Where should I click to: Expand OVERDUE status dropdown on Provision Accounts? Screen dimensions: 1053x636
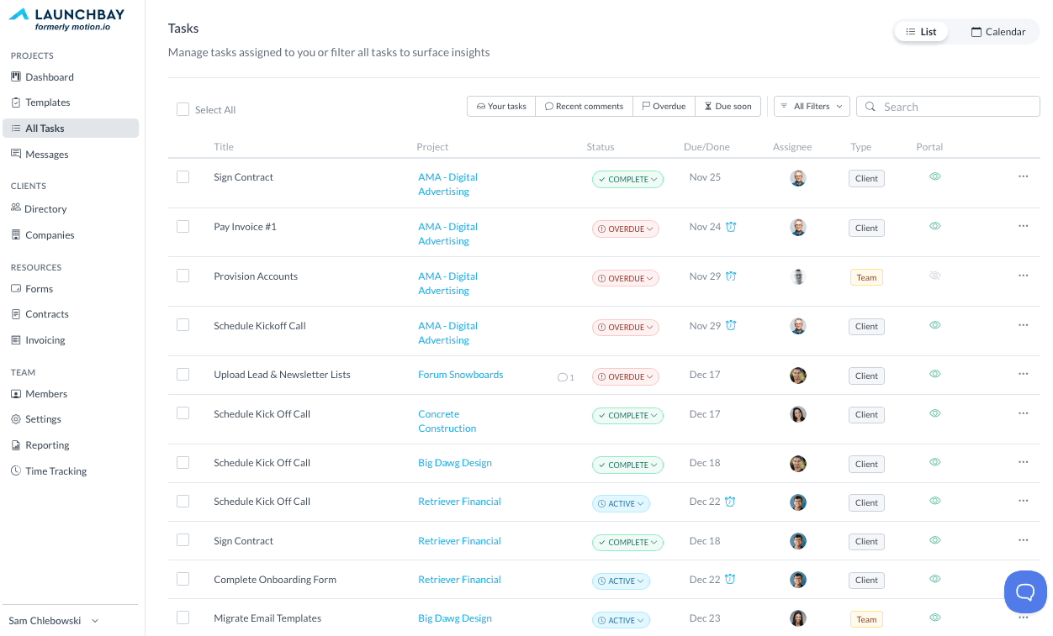[x=625, y=278]
